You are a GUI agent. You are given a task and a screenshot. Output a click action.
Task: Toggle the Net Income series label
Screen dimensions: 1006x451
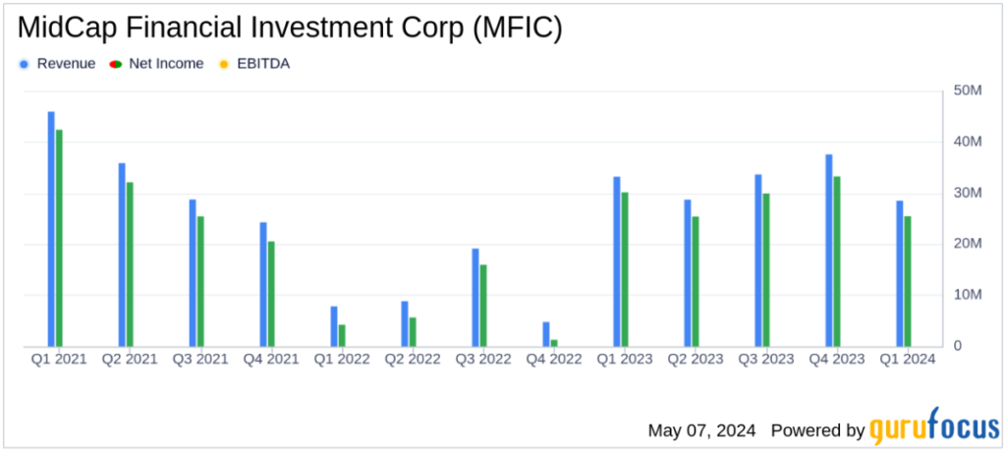pyautogui.click(x=166, y=64)
